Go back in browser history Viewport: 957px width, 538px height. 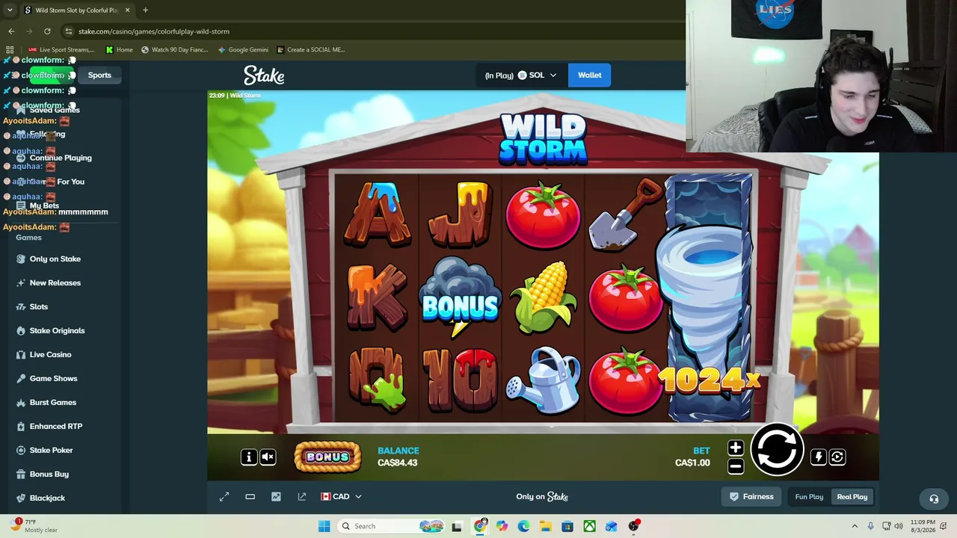tap(11, 31)
